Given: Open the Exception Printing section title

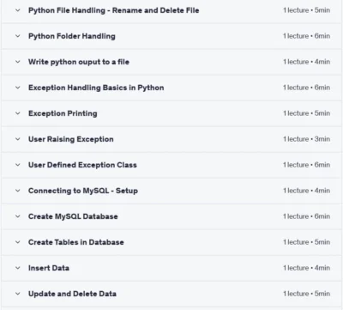Looking at the screenshot, I should click(63, 113).
